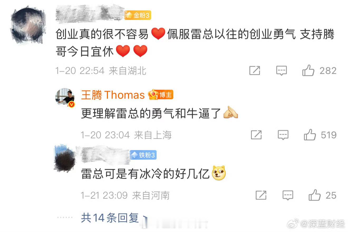Tap the 金粉3 fan badge
The width and height of the screenshot is (348, 232).
(137, 16)
